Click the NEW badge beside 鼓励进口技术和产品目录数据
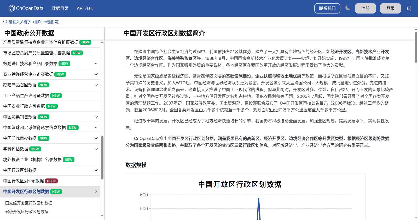 pos(64,64)
